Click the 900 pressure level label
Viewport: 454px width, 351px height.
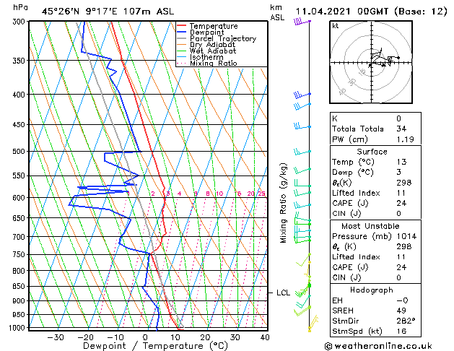(x=20, y=301)
